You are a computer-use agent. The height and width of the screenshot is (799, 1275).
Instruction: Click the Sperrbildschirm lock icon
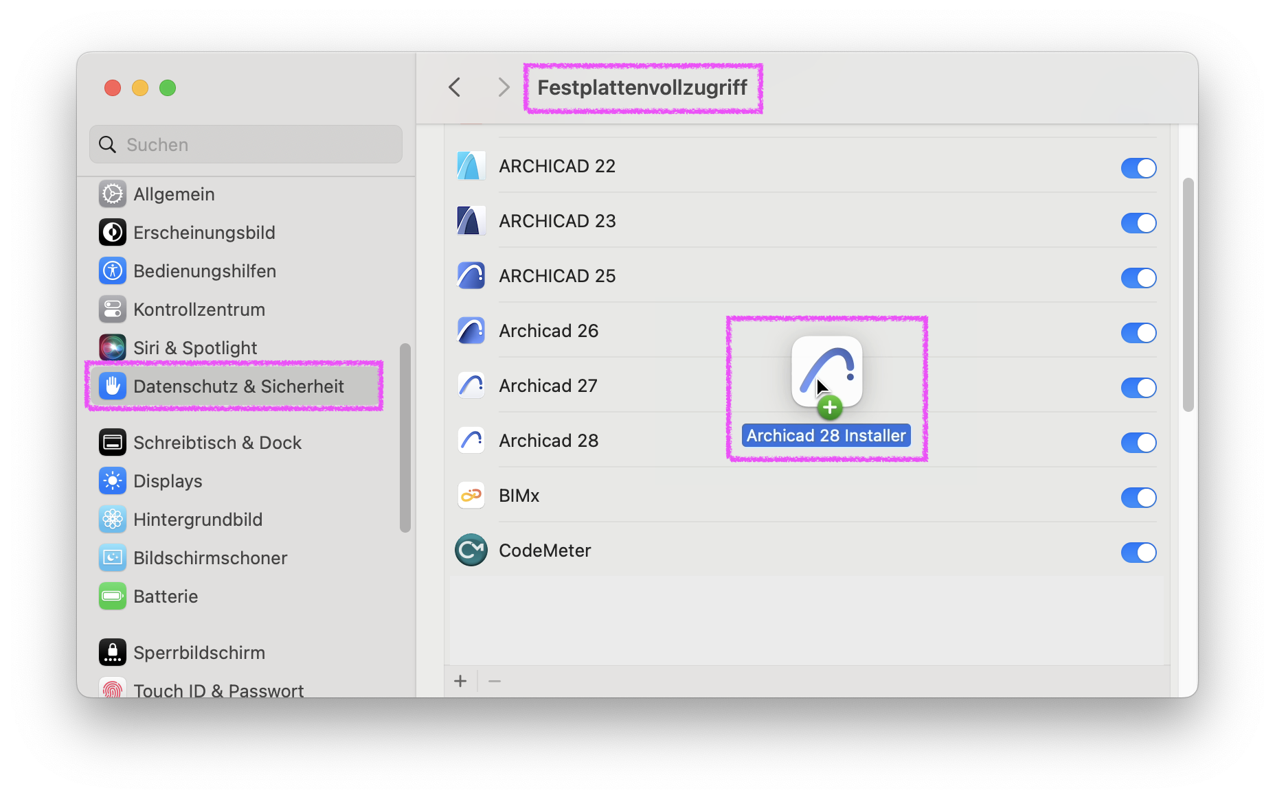pyautogui.click(x=113, y=653)
